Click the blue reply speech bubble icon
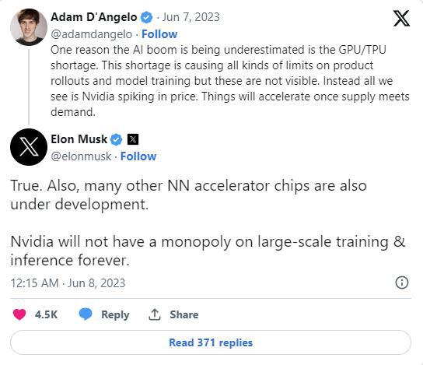This screenshot has width=423, height=365. tap(86, 314)
